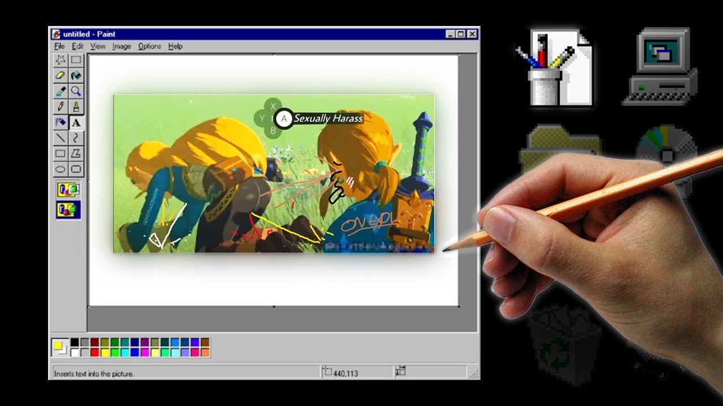Select the straight Line tool
Image resolution: width=723 pixels, height=406 pixels.
pos(60,138)
